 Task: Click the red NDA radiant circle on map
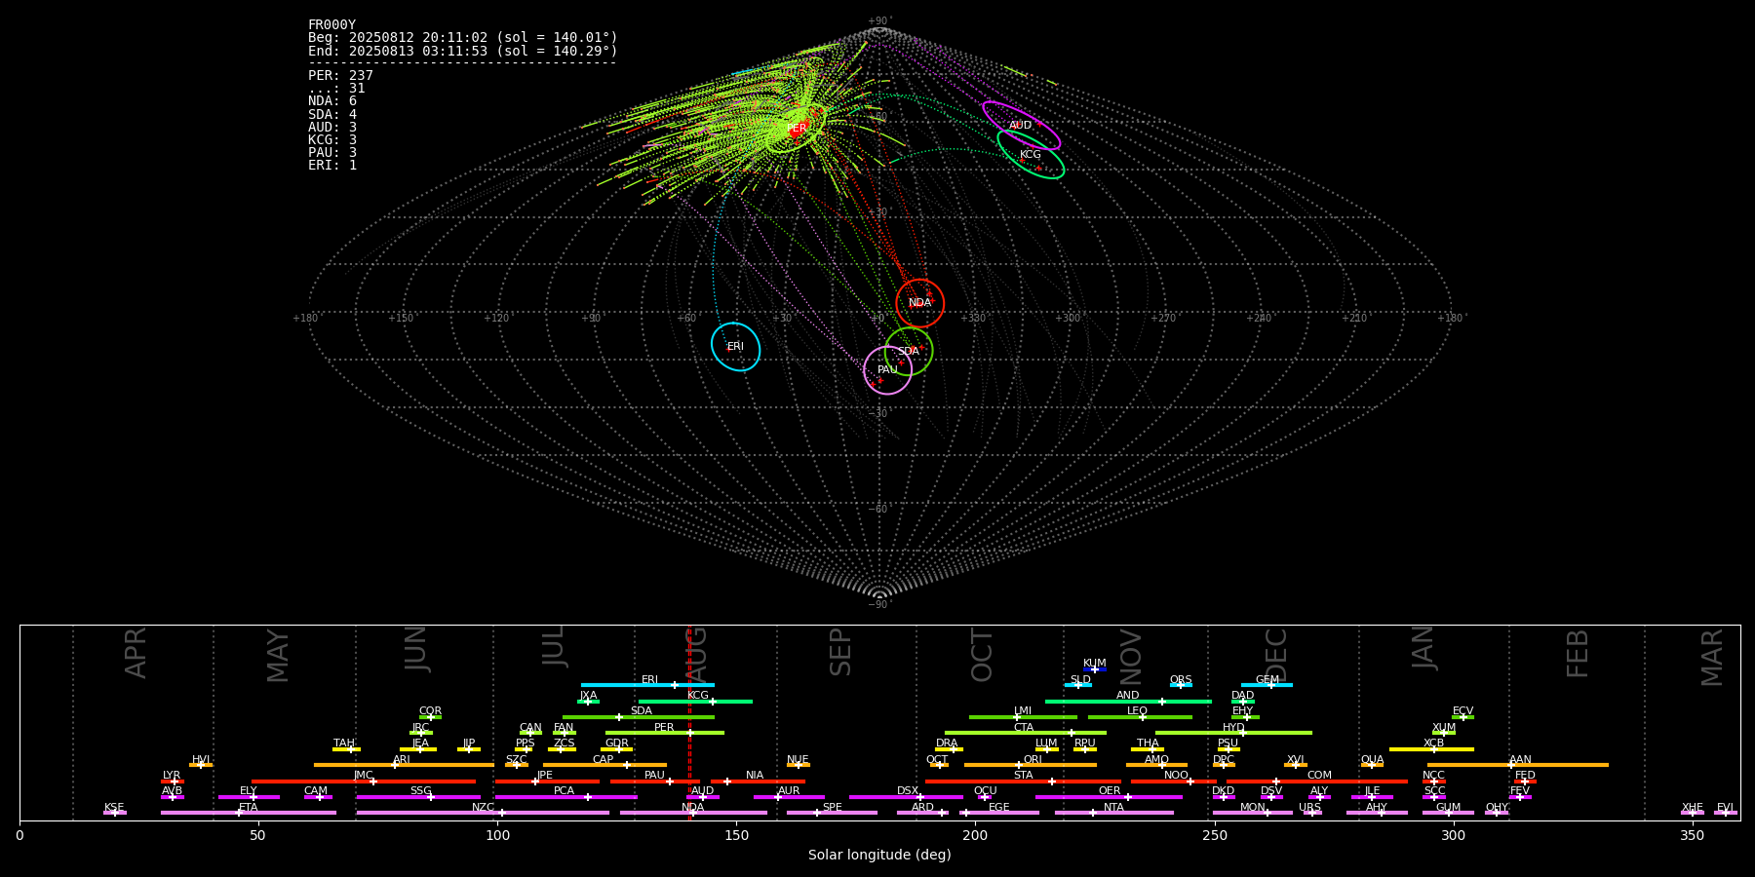[x=920, y=303]
